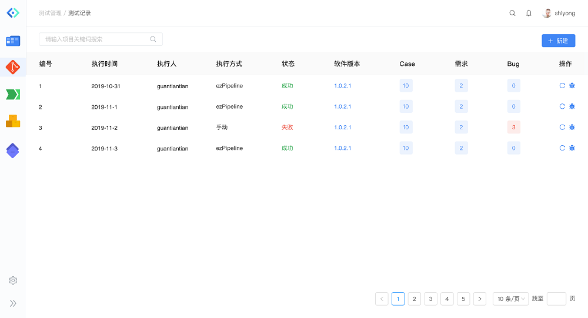This screenshot has height=318, width=588.
Task: Open settings gear in sidebar
Action: (x=13, y=280)
